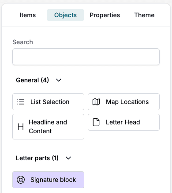This screenshot has height=193, width=172.
Task: Select the Signature block object
Action: pos(48,180)
